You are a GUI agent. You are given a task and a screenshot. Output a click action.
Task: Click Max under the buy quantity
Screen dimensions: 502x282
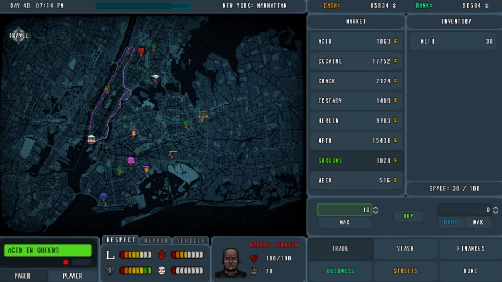click(344, 222)
